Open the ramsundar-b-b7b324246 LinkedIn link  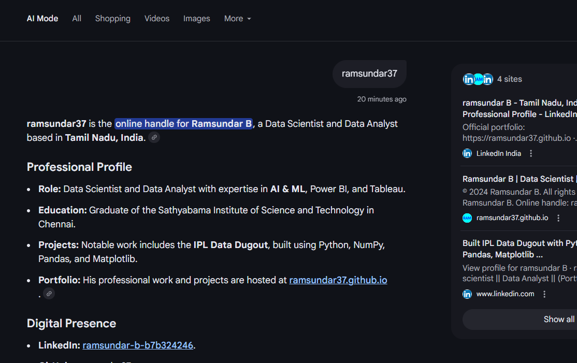[138, 345]
